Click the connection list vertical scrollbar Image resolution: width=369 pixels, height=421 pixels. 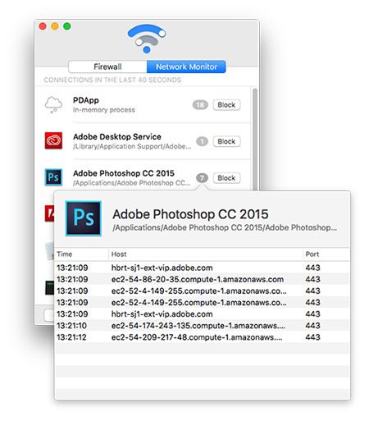point(255,139)
